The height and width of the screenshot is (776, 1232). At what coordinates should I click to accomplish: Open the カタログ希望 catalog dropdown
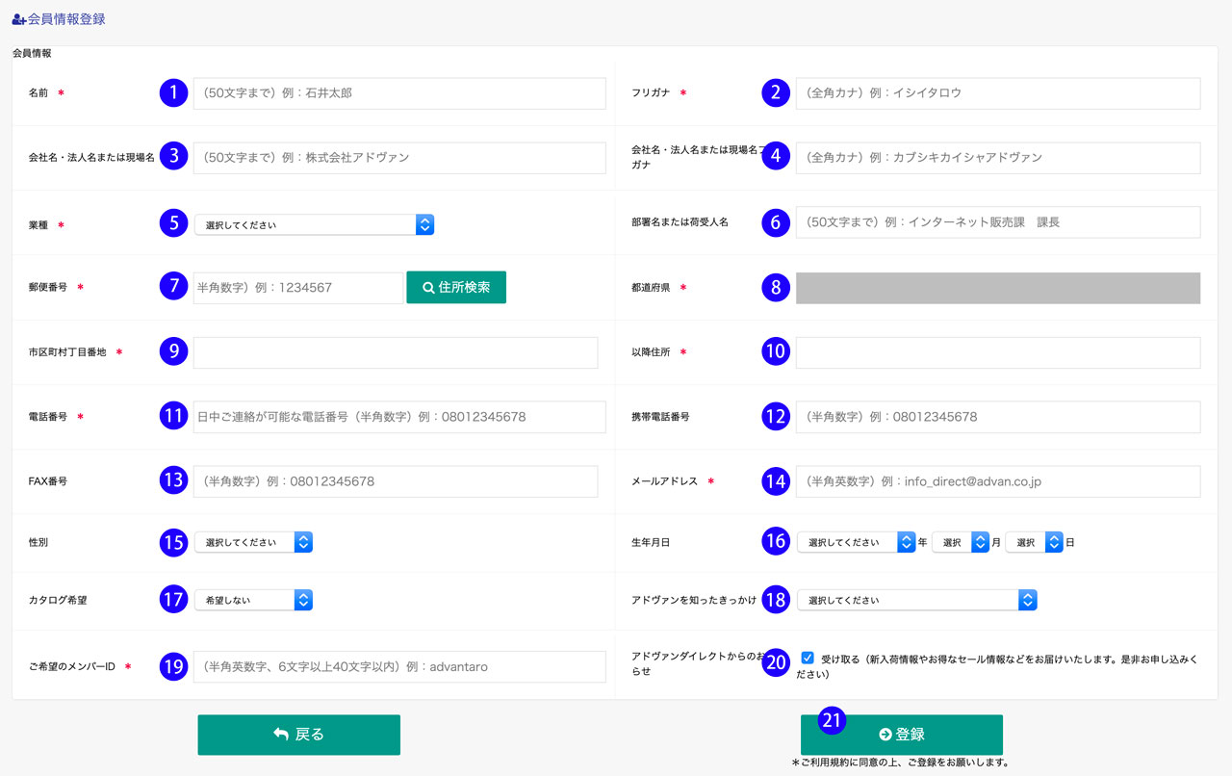tap(253, 600)
